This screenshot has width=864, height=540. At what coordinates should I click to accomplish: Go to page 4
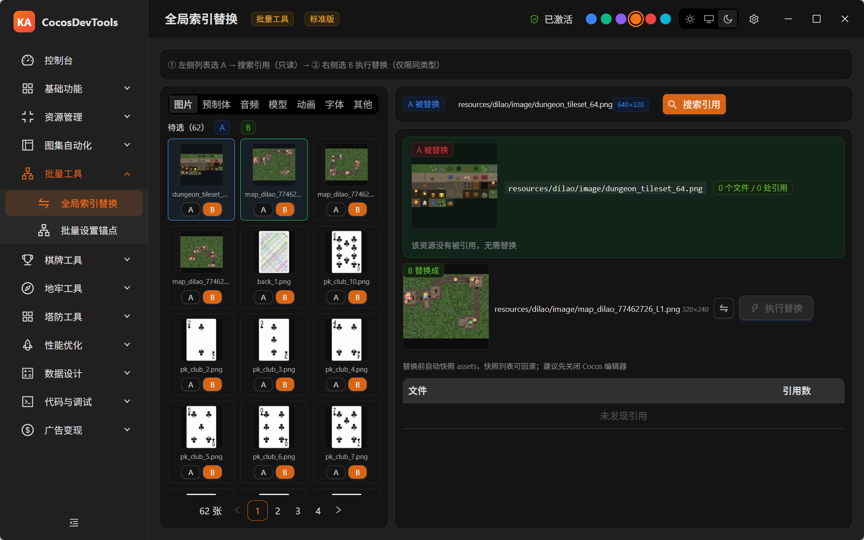coord(318,511)
